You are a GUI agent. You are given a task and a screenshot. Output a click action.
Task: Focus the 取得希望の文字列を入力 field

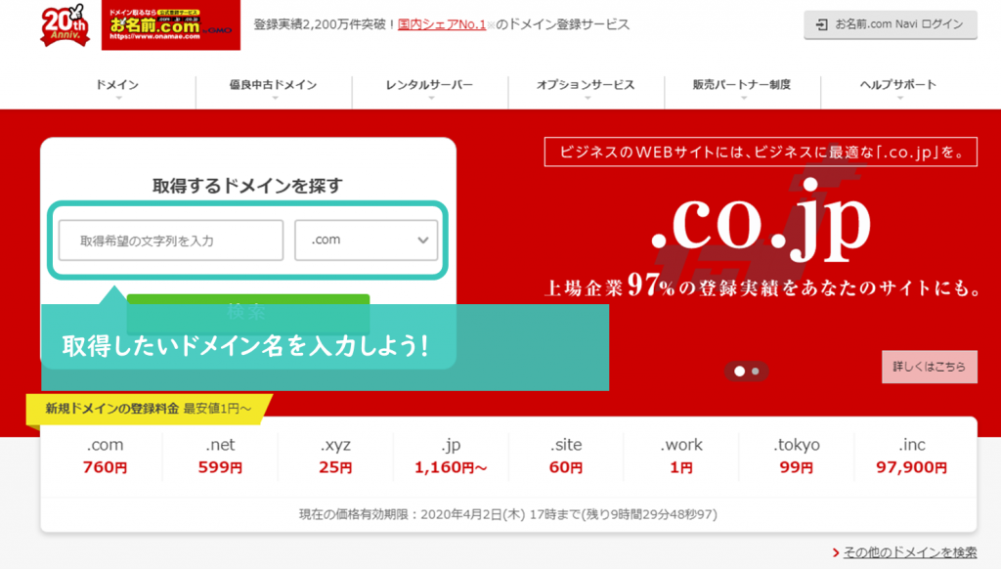click(x=171, y=241)
